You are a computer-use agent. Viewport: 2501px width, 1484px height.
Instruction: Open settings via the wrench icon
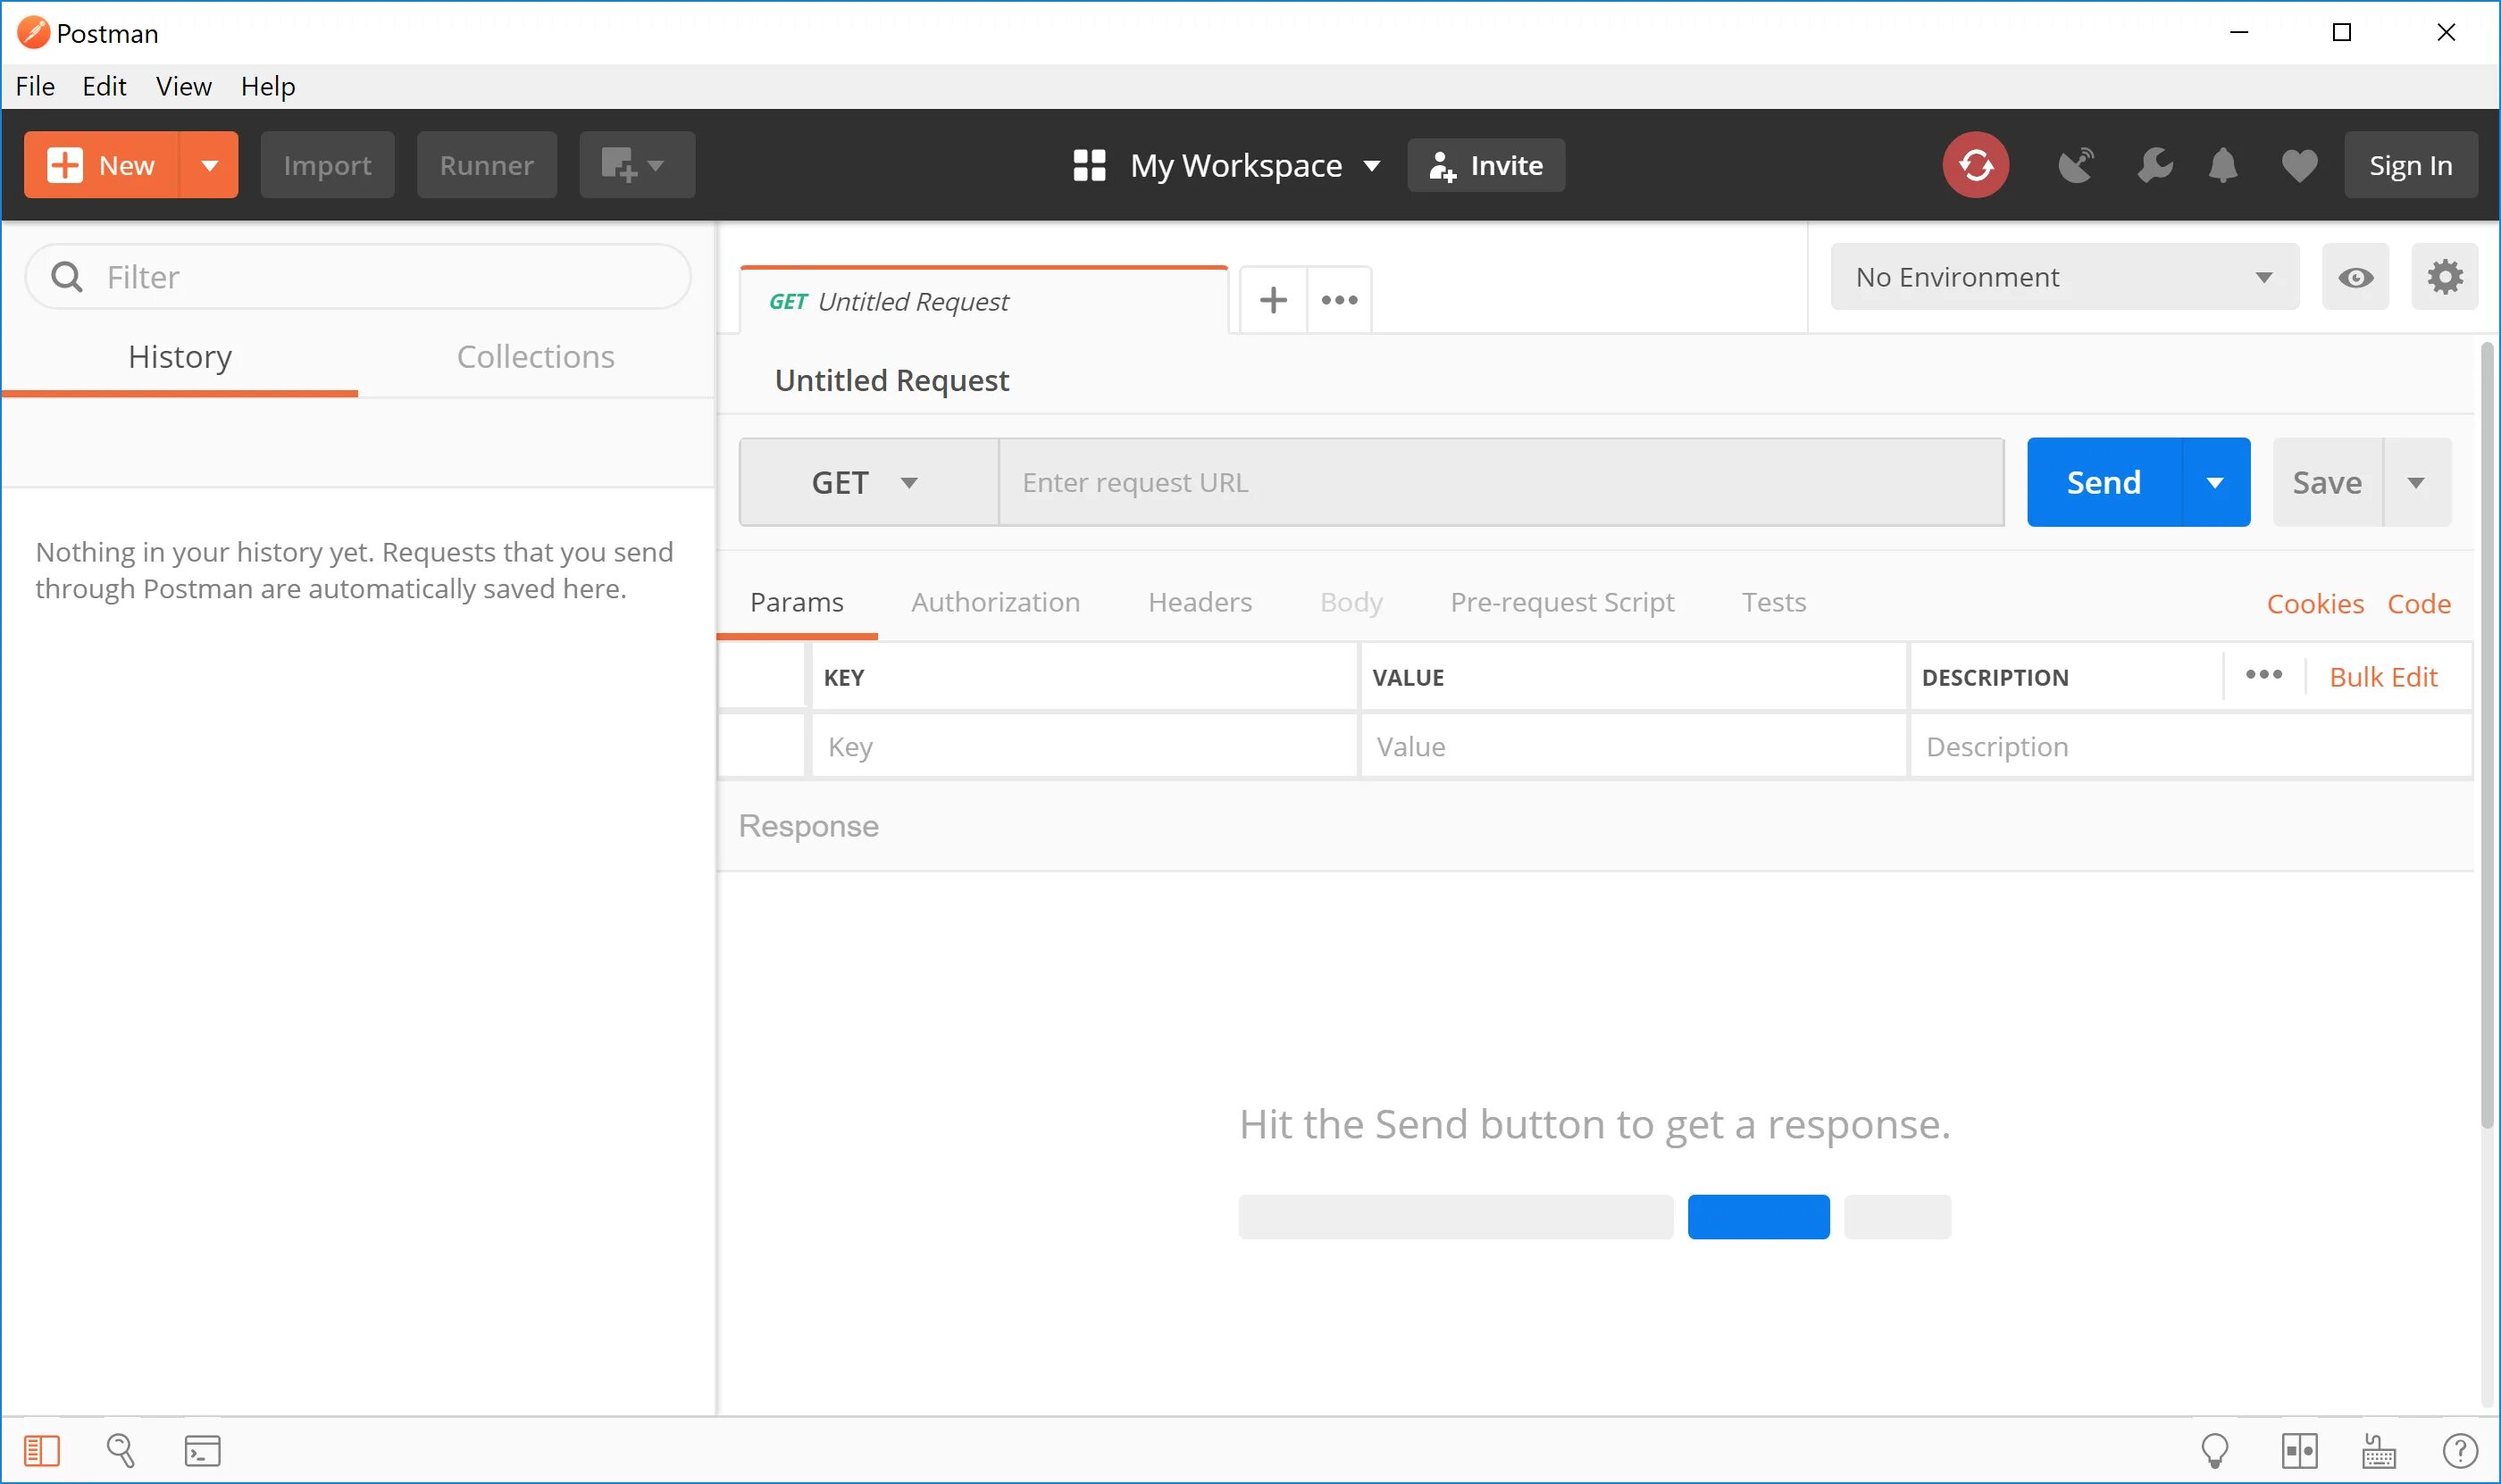pos(2154,165)
